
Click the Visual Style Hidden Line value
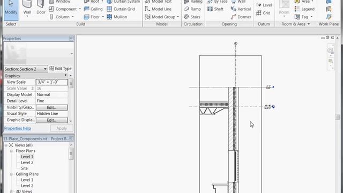tap(51, 114)
